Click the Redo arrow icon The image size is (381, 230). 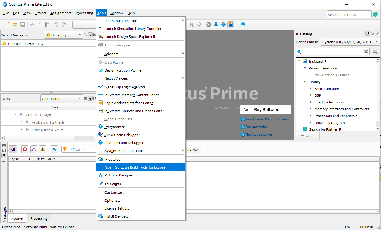[x=63, y=25]
